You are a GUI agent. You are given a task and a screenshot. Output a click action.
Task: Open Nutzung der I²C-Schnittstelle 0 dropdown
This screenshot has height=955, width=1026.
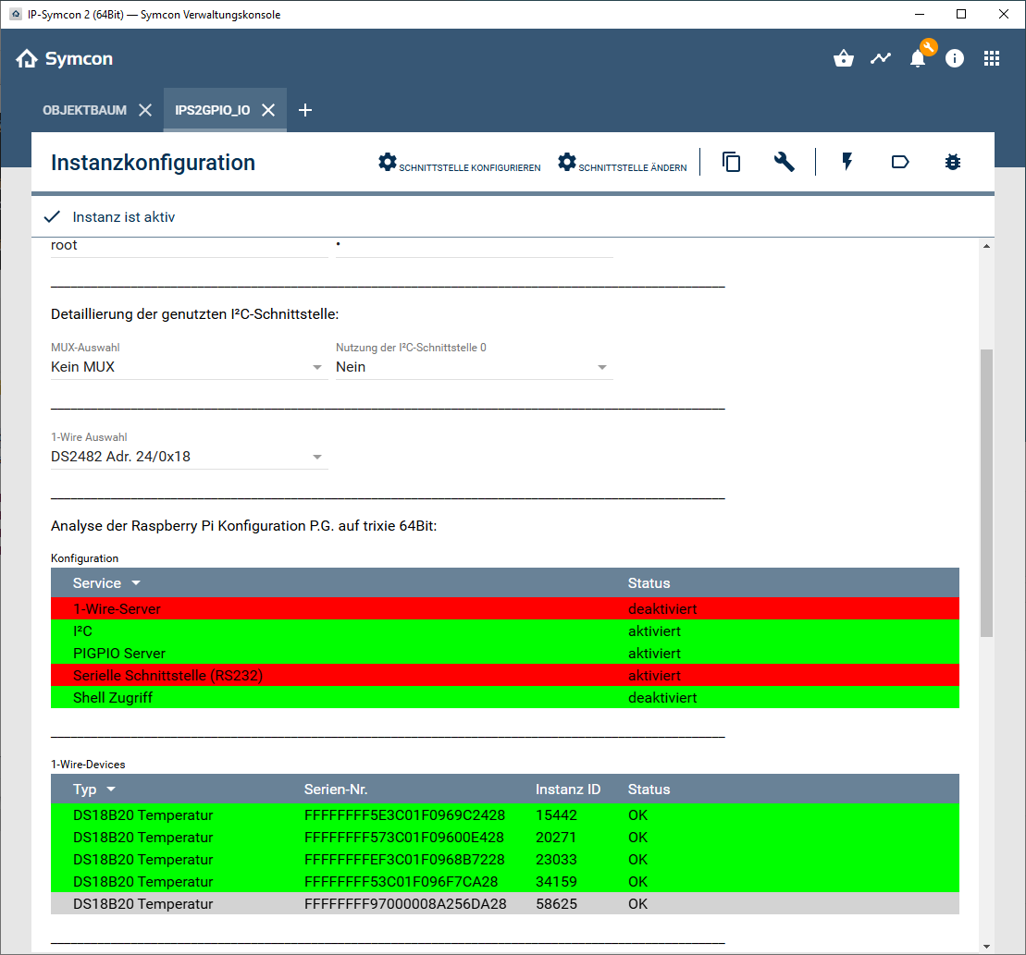473,367
